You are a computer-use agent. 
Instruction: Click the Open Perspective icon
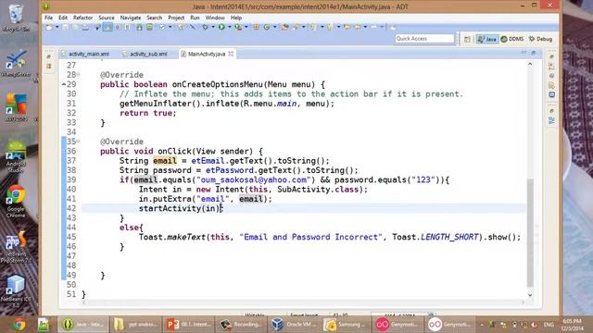coord(467,39)
